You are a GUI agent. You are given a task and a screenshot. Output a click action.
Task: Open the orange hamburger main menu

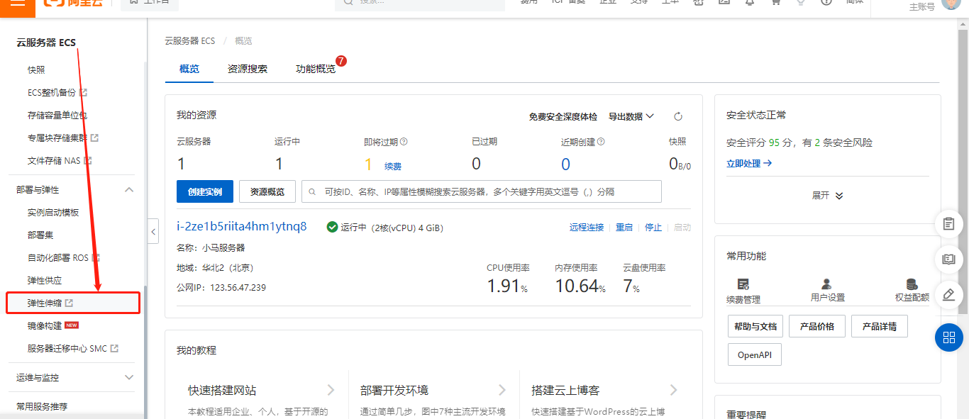[18, 3]
